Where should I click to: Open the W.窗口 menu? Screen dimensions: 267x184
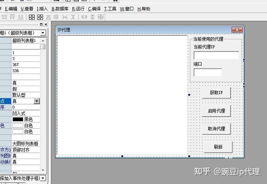point(127,9)
